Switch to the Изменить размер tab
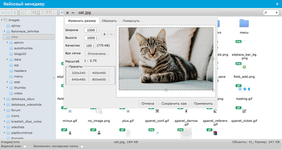 click(x=82, y=21)
